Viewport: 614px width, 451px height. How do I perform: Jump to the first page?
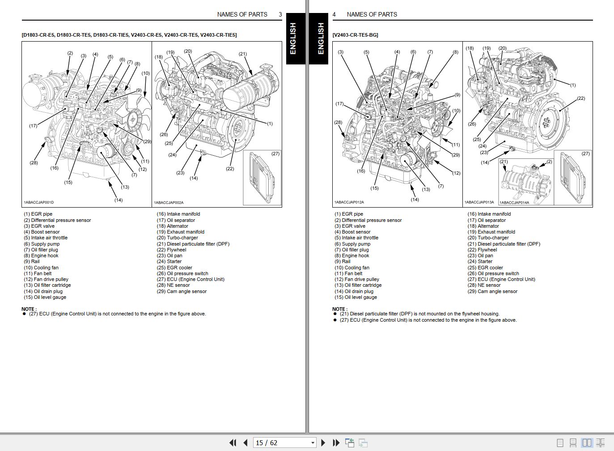click(x=233, y=442)
